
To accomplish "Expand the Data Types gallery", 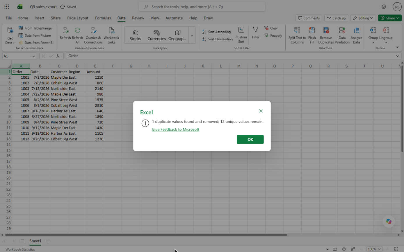I will pos(192,35).
